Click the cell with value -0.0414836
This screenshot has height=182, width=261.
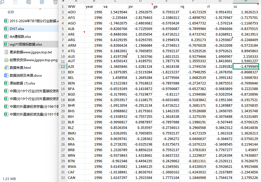tap(246, 128)
